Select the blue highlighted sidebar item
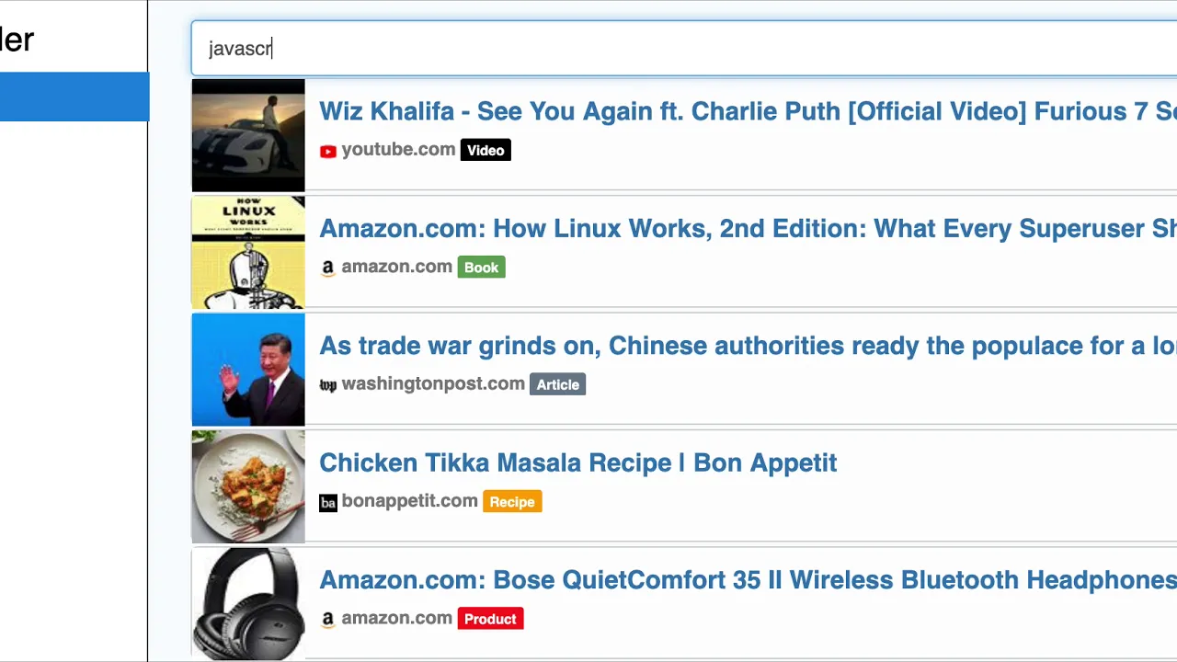This screenshot has width=1177, height=662. [74, 97]
